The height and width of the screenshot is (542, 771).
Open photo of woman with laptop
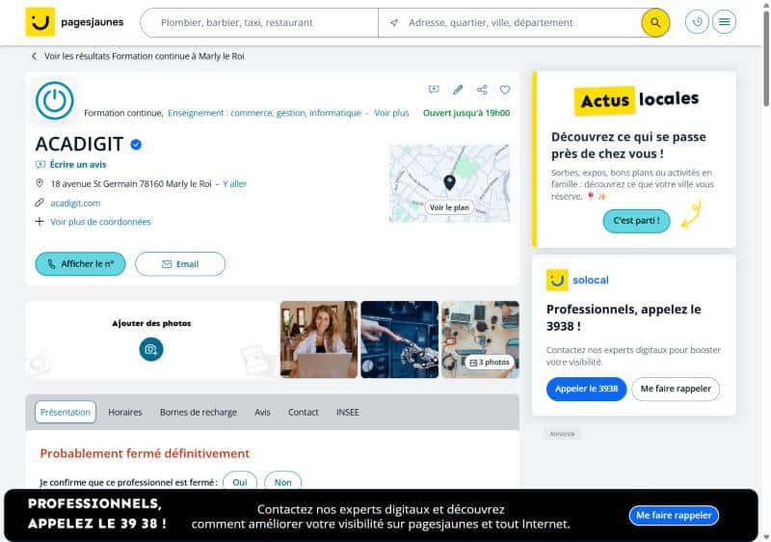click(x=319, y=339)
